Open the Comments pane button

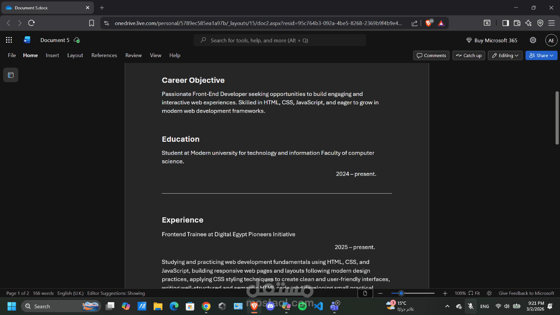tap(431, 55)
